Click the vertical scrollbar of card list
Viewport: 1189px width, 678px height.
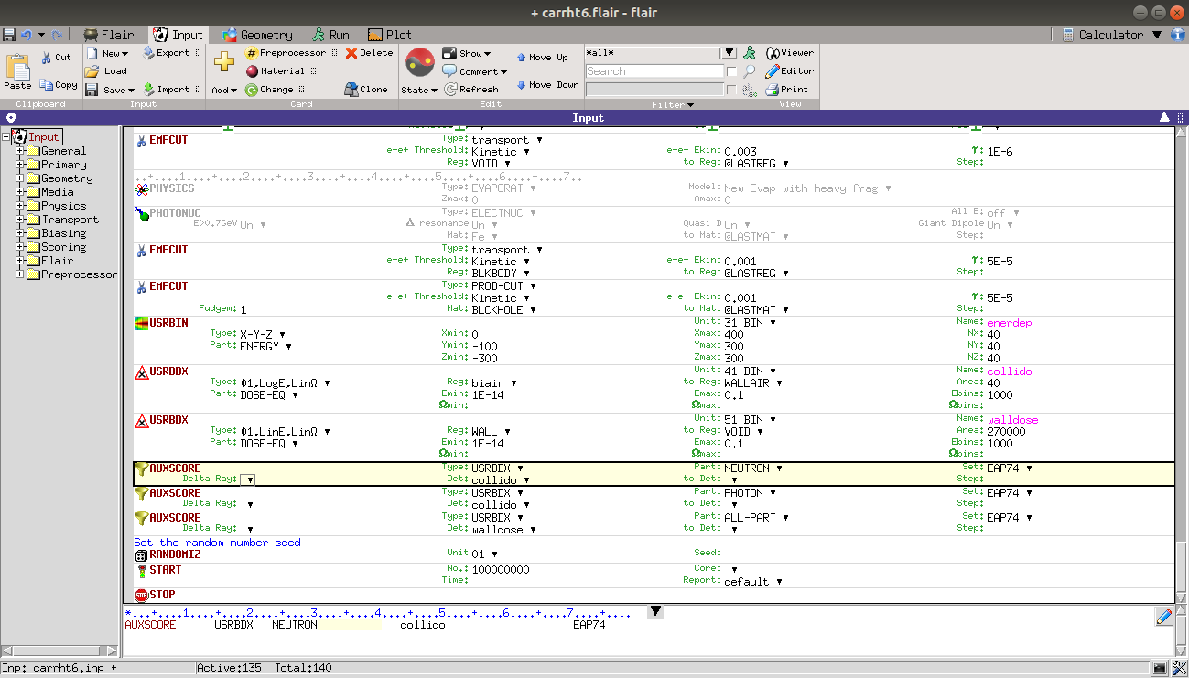(x=1181, y=366)
